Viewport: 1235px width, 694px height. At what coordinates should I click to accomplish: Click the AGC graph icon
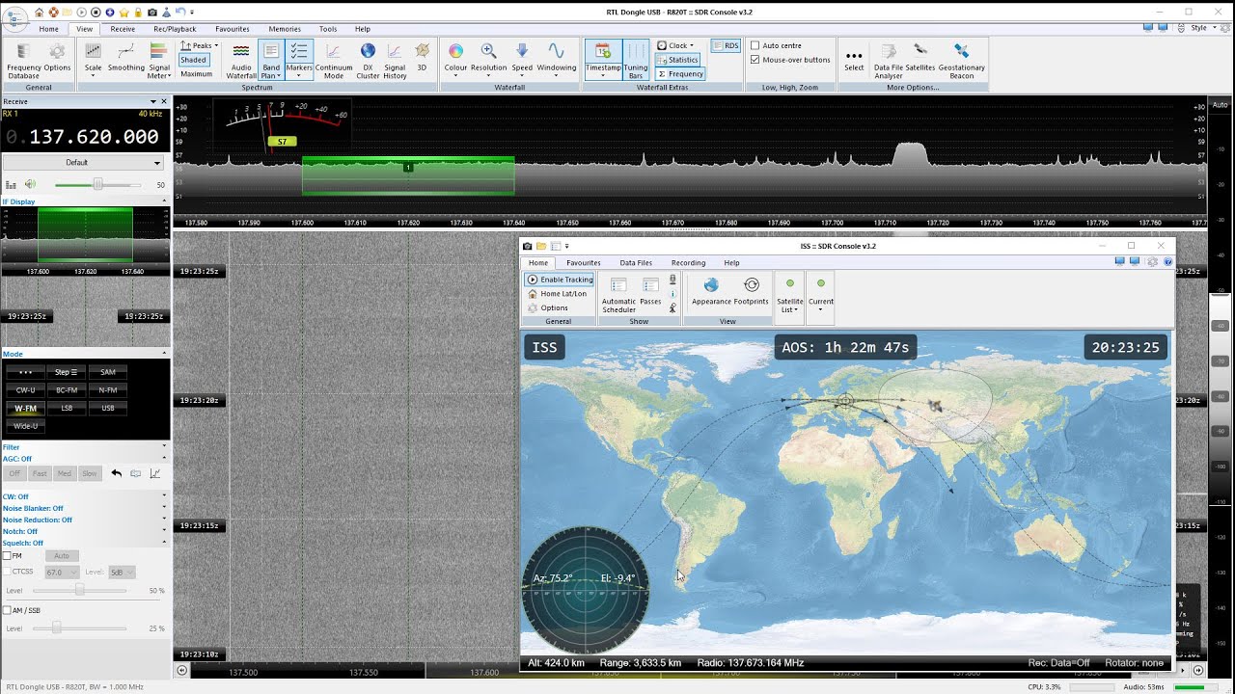tap(154, 473)
